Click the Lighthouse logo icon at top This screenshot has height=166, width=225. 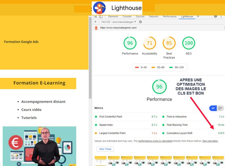[x=99, y=8]
